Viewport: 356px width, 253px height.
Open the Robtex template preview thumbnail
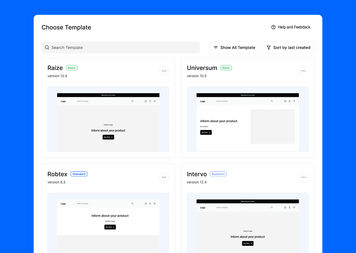coord(108,222)
